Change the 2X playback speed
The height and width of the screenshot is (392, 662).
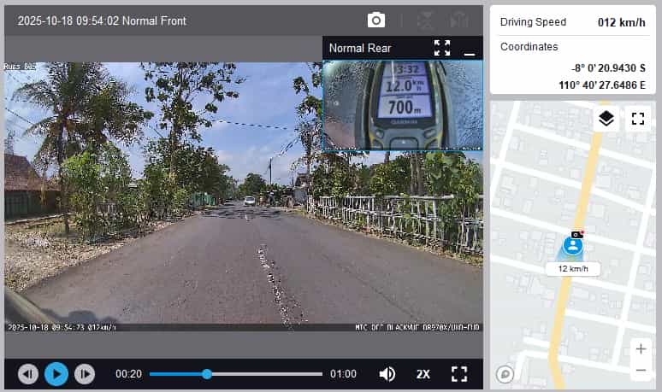click(x=423, y=374)
